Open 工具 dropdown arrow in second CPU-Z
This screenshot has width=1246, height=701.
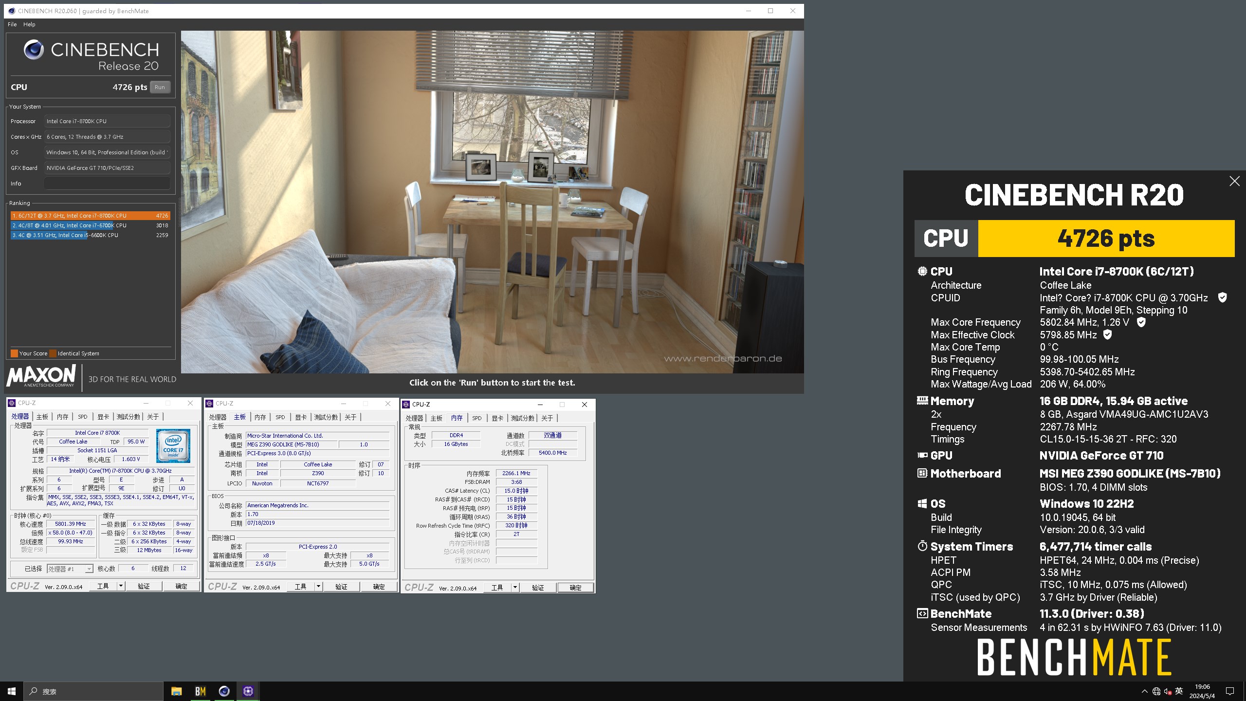click(318, 587)
